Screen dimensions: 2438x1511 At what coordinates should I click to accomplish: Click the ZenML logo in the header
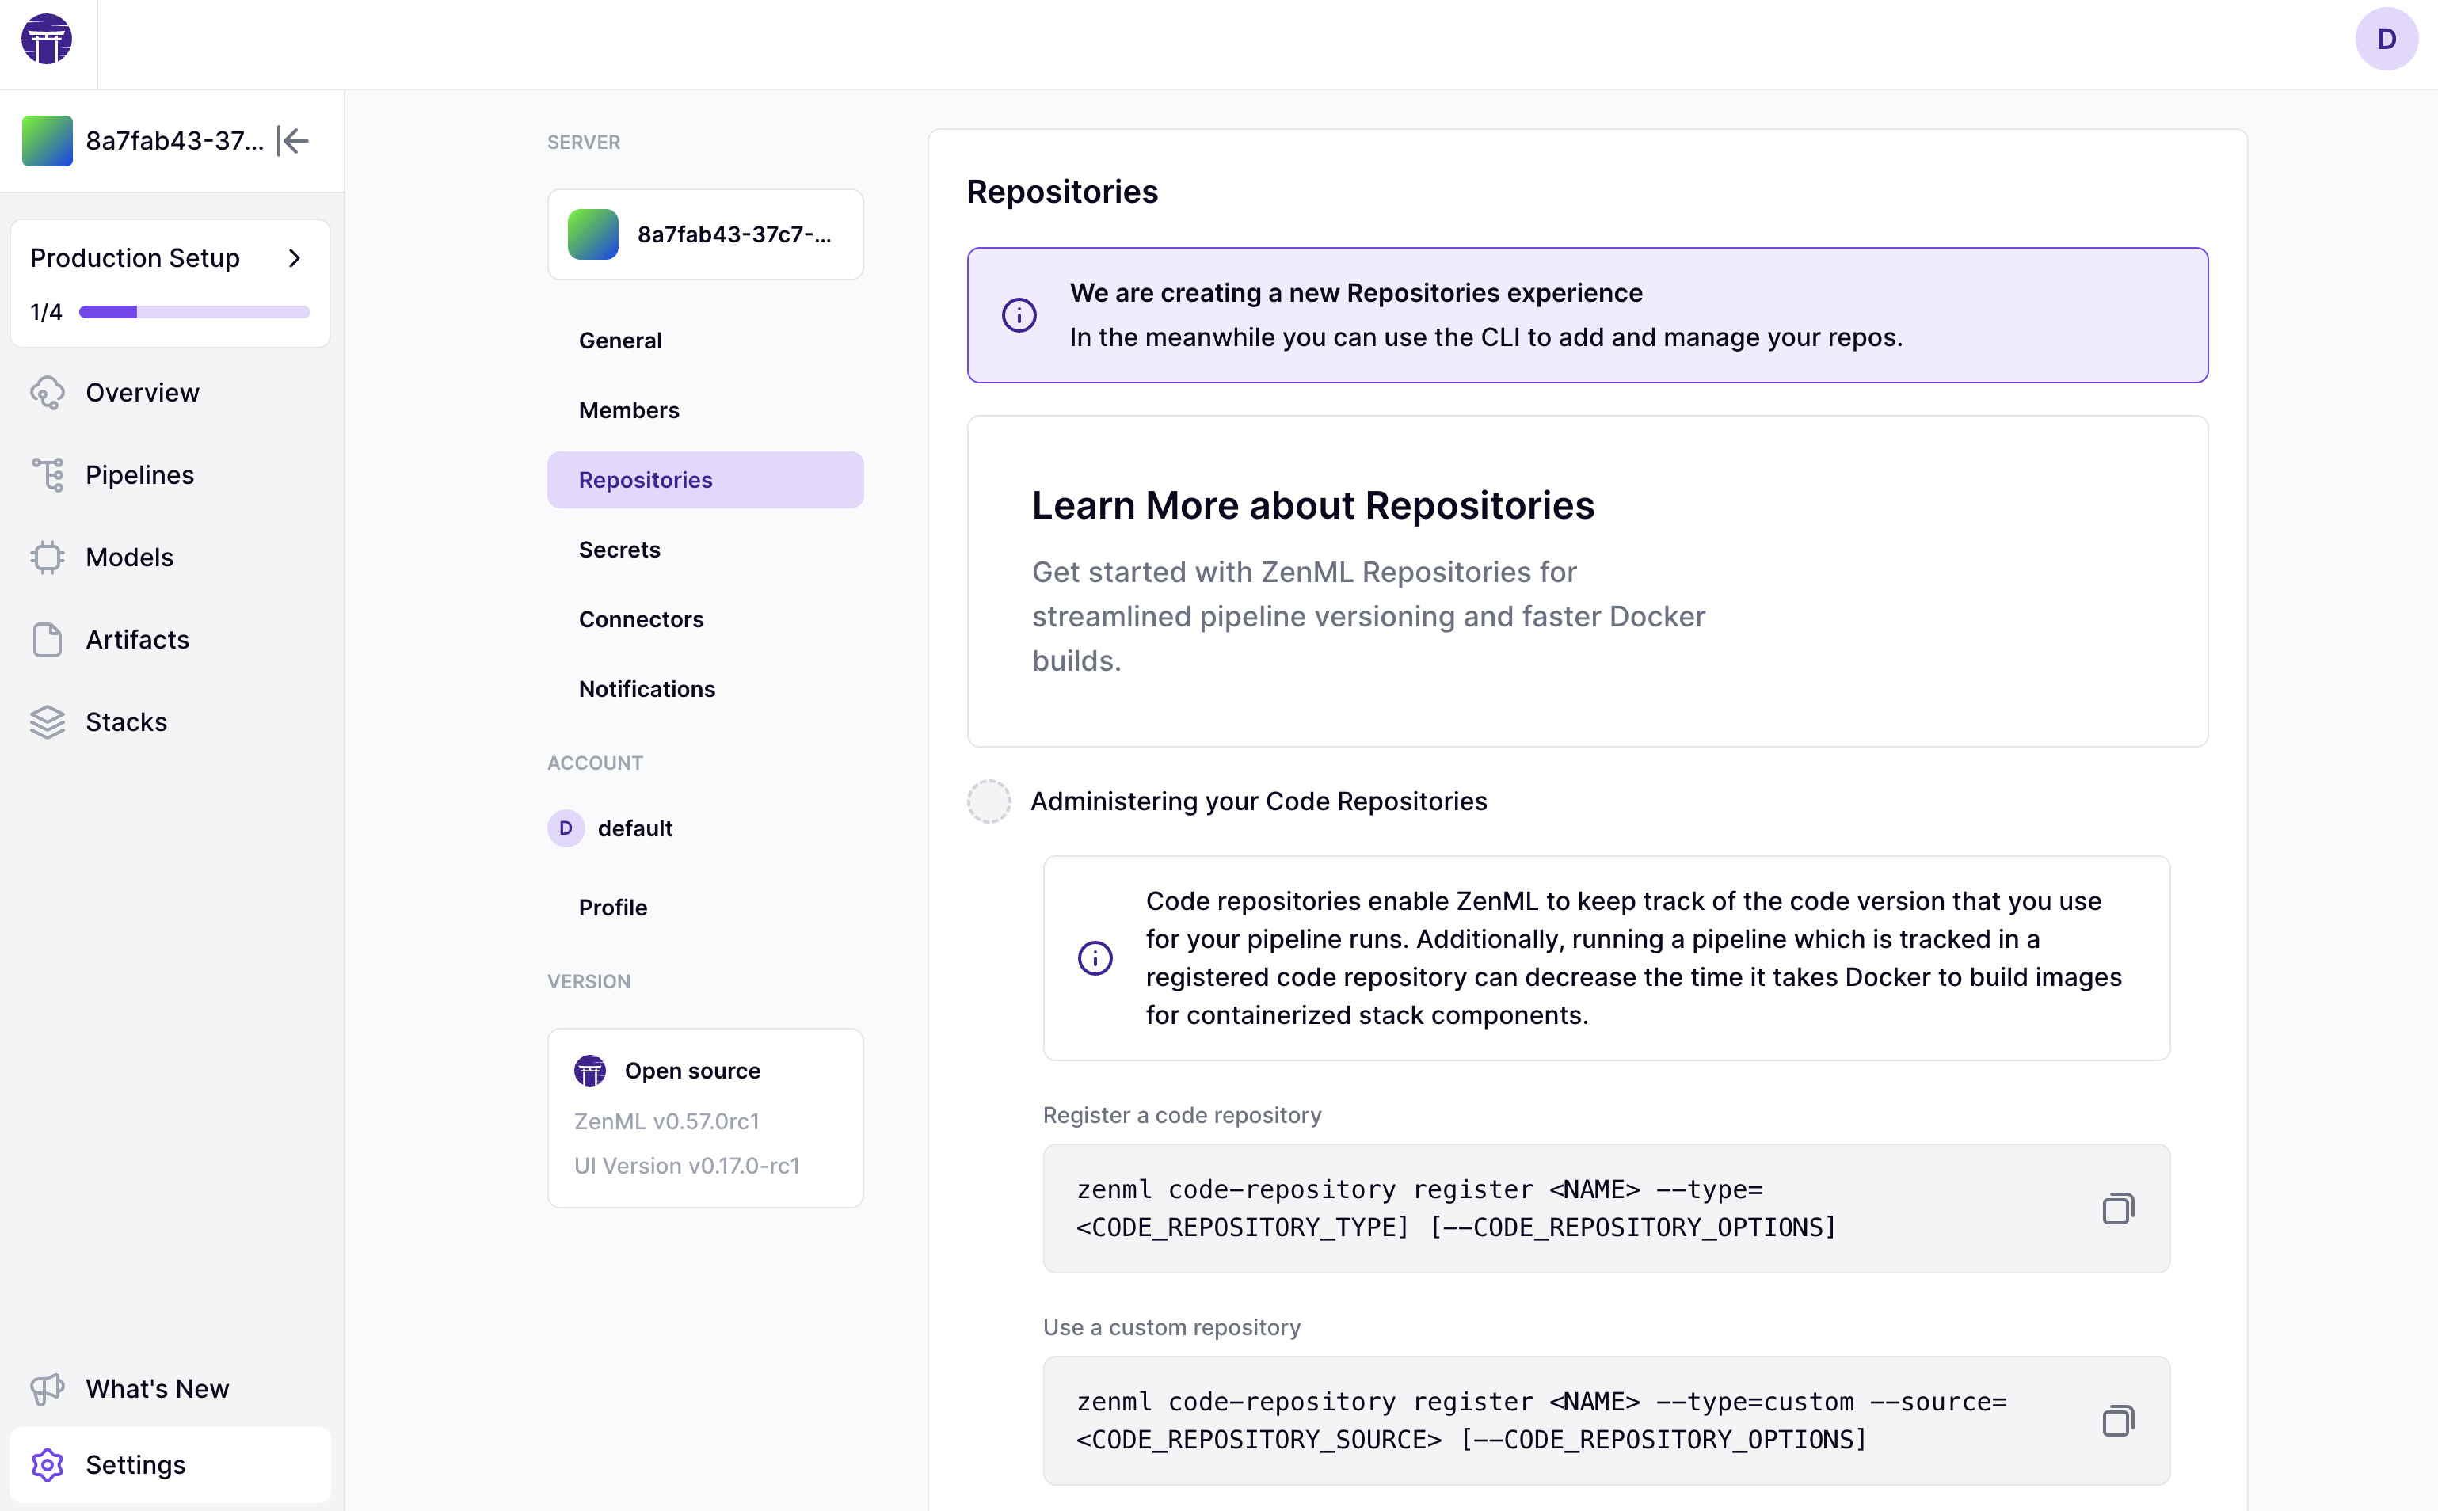pyautogui.click(x=46, y=40)
